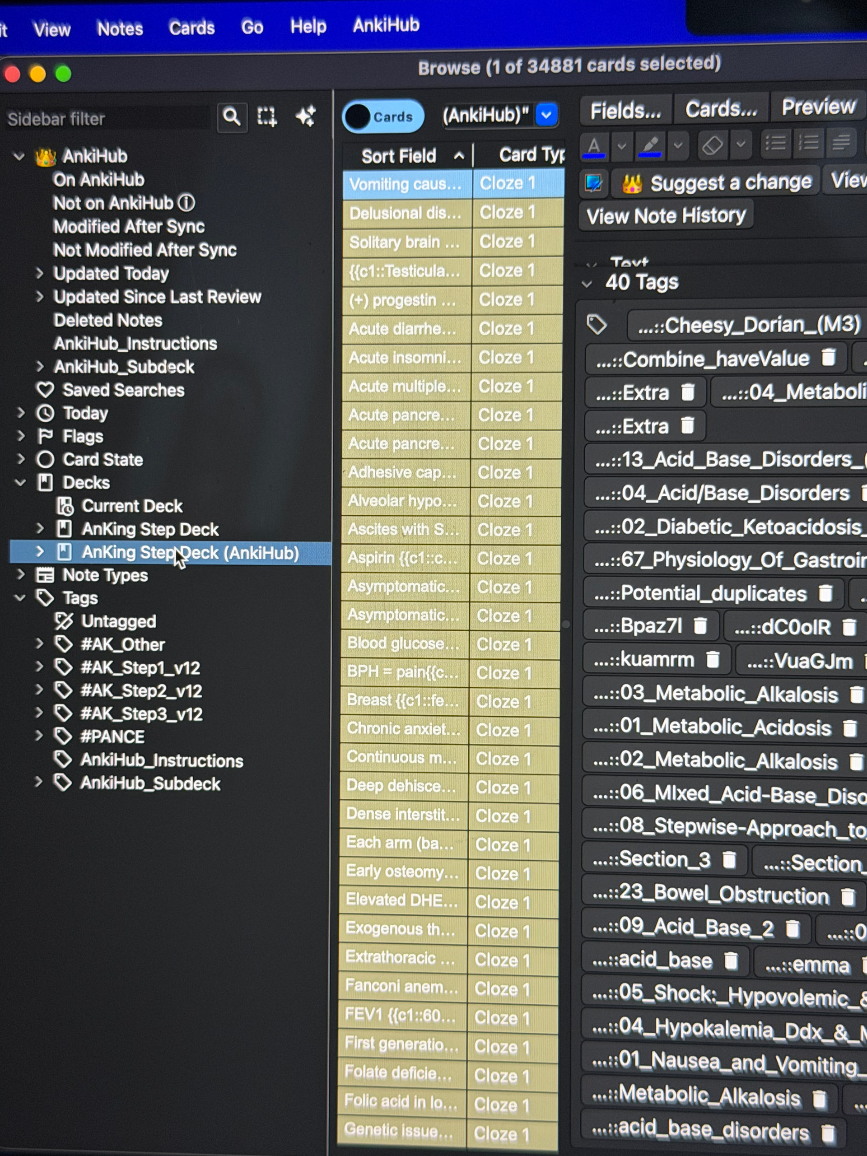Select the Saved Searches sidebar item
The height and width of the screenshot is (1156, 867).
pyautogui.click(x=123, y=390)
